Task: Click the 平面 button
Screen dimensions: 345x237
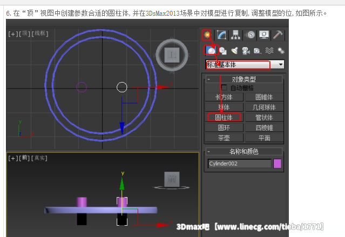Action: click(x=264, y=138)
